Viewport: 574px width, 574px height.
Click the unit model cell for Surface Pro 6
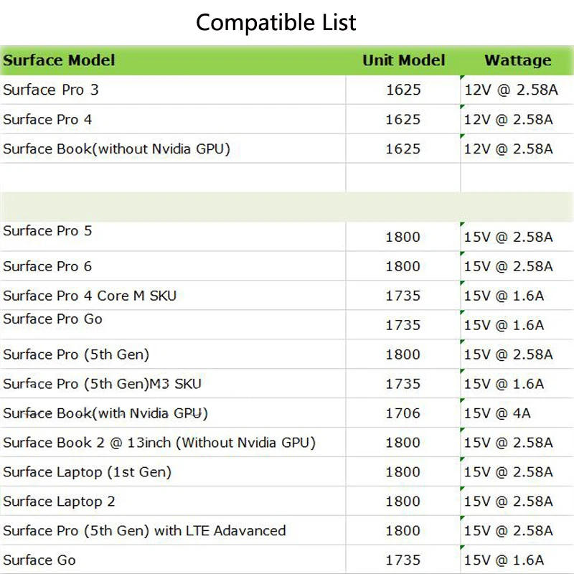pos(403,266)
